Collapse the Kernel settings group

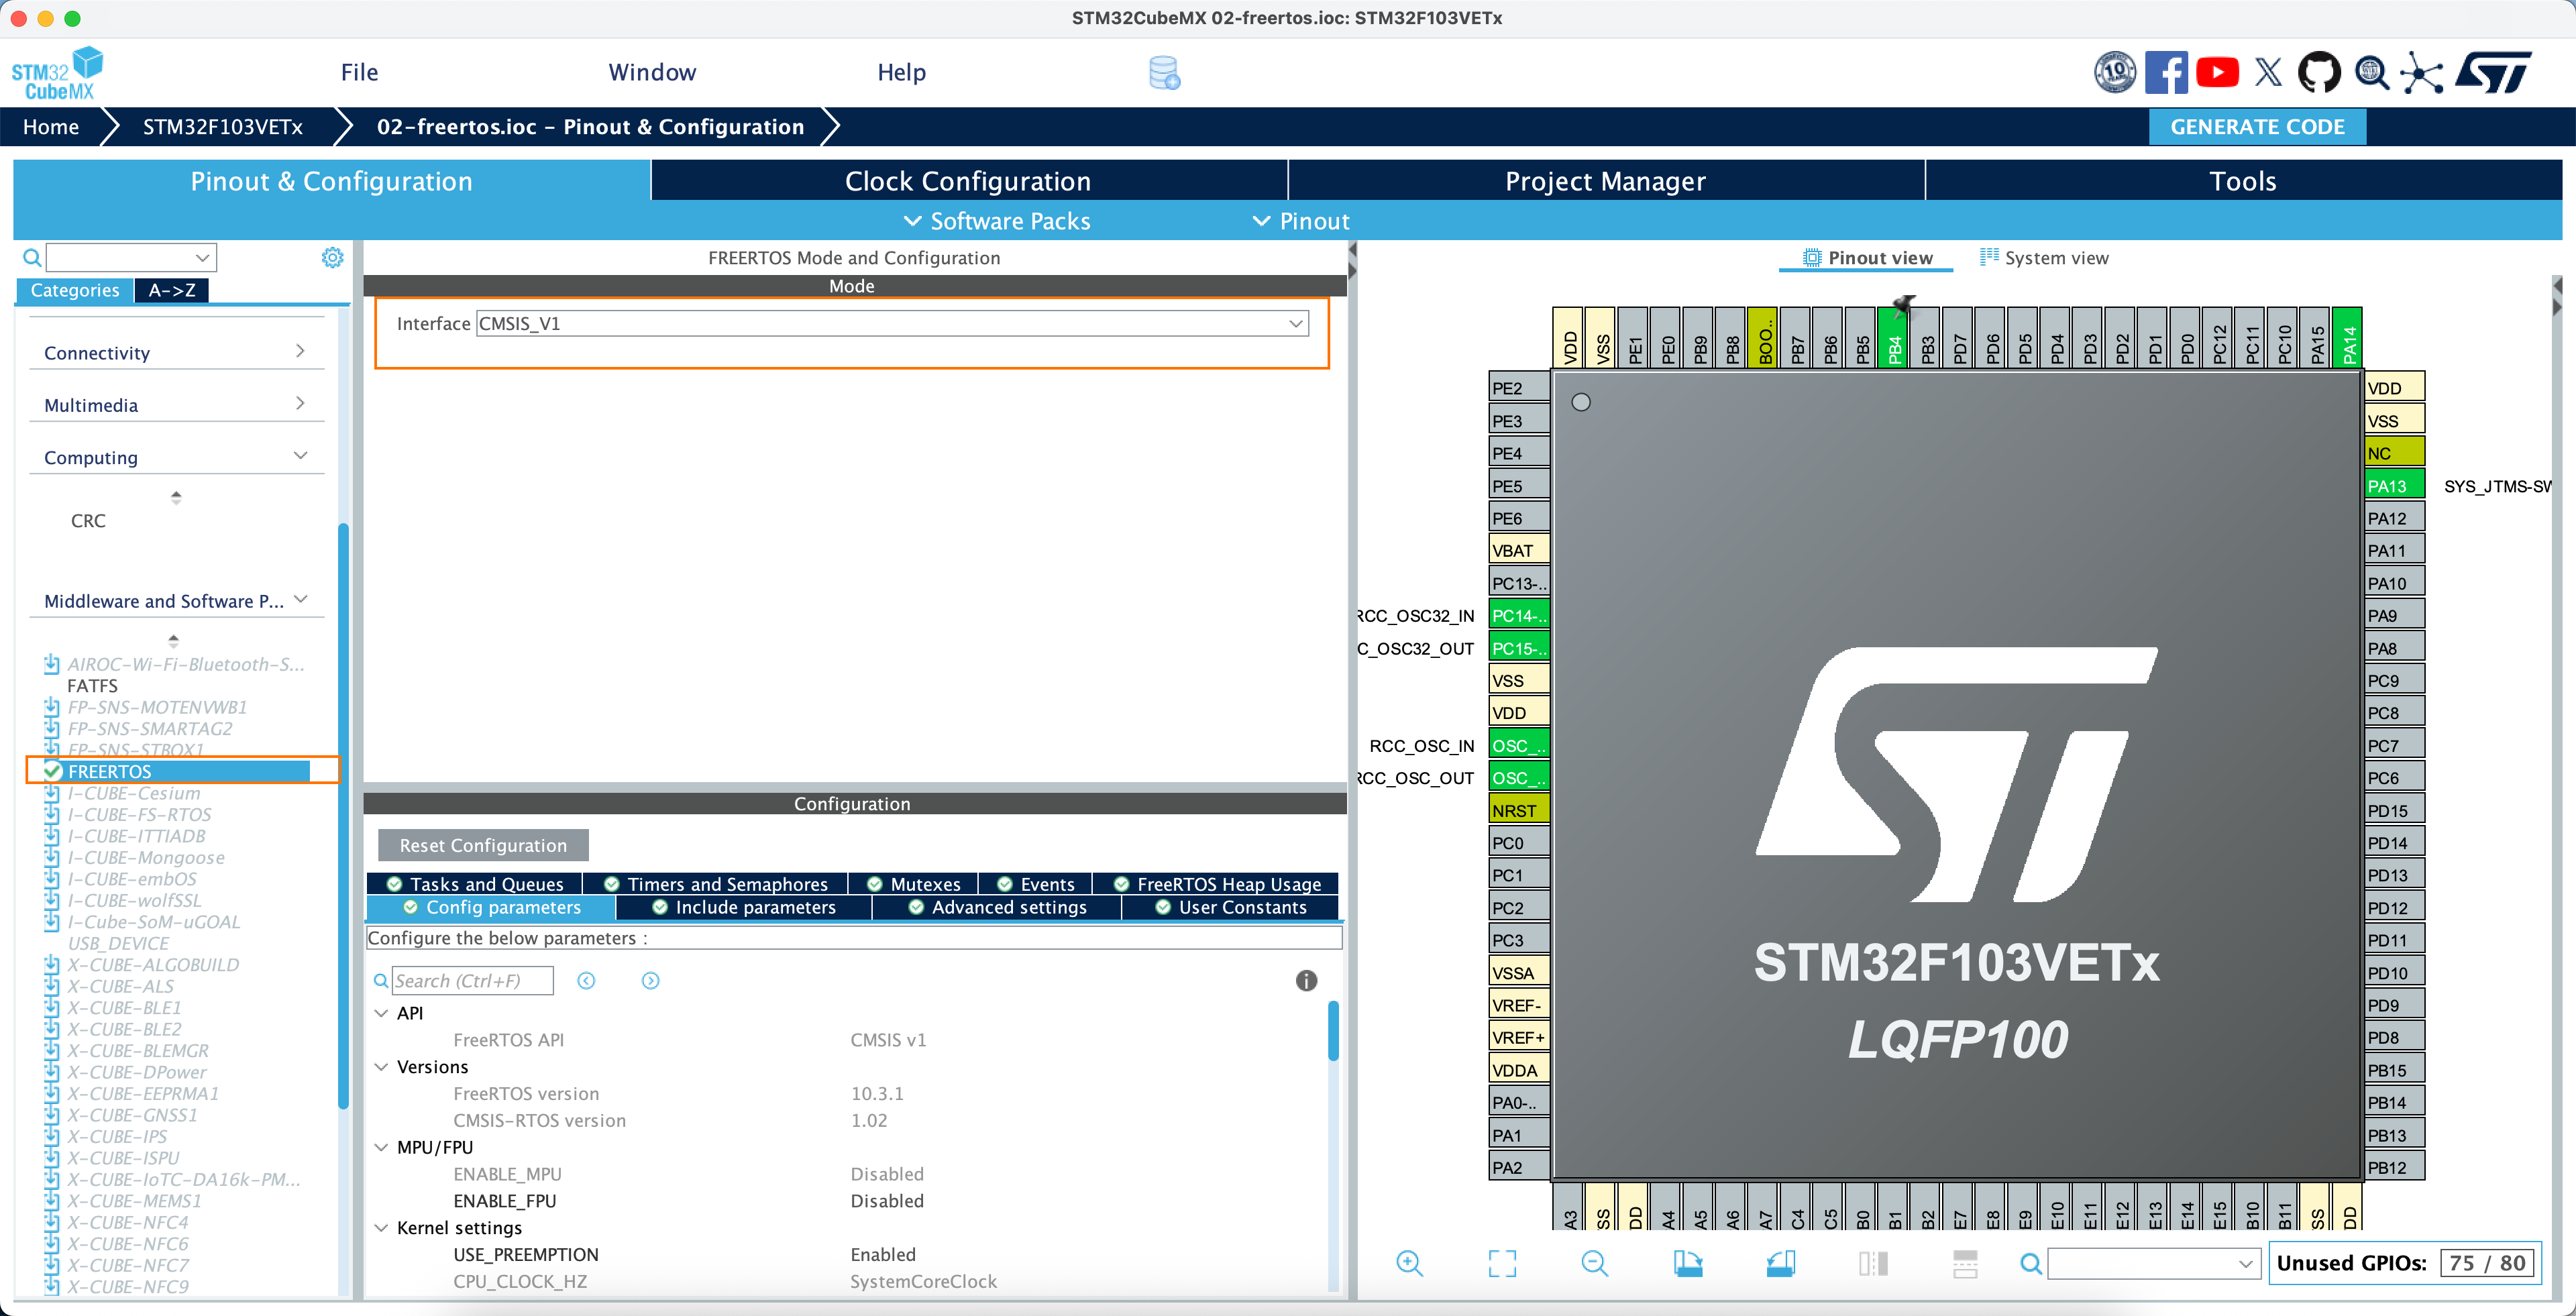(x=381, y=1228)
